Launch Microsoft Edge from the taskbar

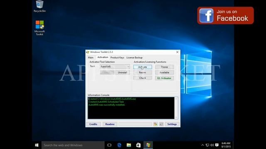[x=119, y=145]
